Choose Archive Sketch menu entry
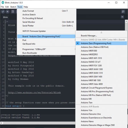 pos(47,15)
